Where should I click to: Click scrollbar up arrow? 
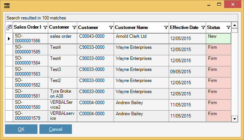(234, 25)
